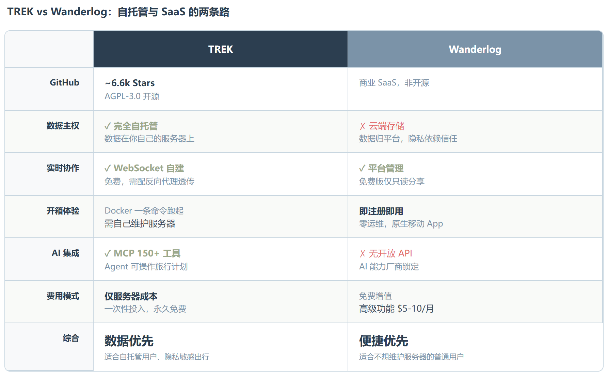Click 'AI 能力厂商锁定' text
608x376 pixels.
coord(389,266)
